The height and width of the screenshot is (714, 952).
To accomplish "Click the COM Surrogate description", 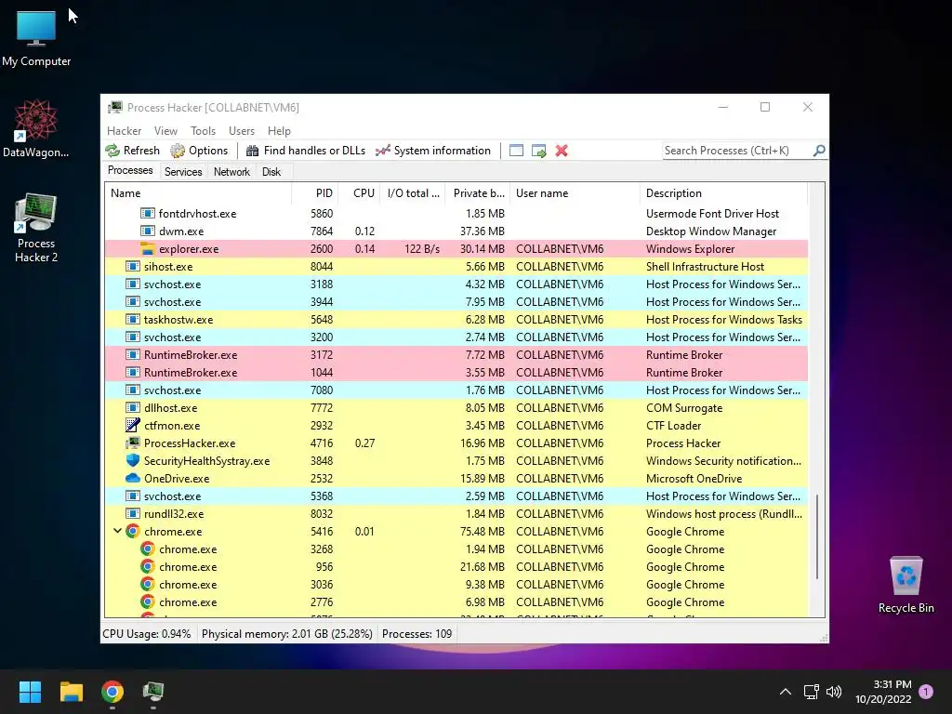I will click(684, 408).
